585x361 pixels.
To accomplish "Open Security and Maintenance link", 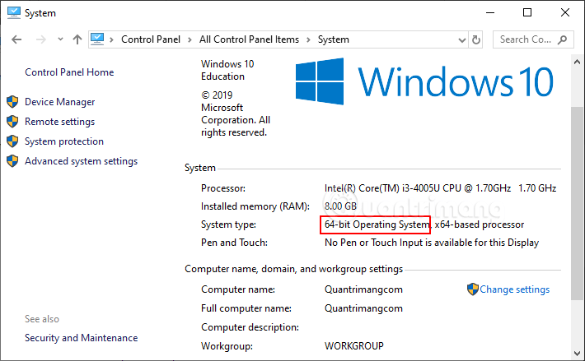I will coord(81,338).
